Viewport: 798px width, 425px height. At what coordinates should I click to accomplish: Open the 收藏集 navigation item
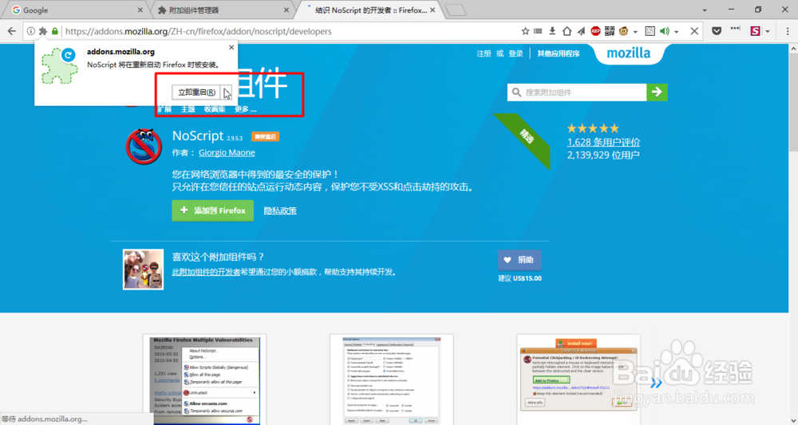pyautogui.click(x=215, y=108)
